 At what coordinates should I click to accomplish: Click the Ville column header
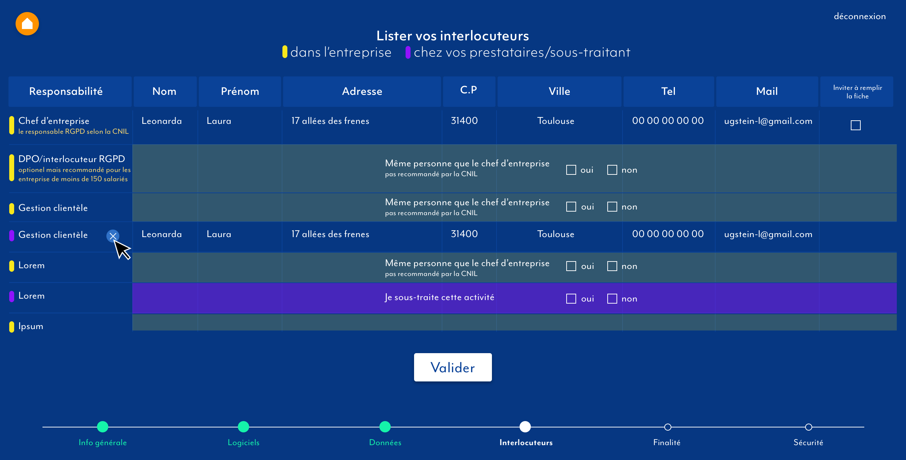click(x=559, y=91)
